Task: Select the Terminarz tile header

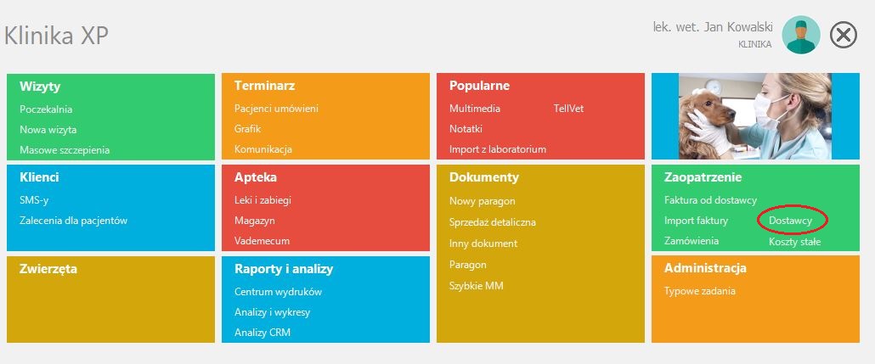Action: click(x=264, y=86)
